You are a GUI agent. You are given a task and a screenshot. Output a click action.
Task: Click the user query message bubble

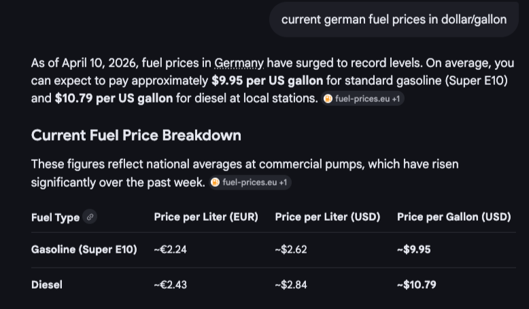(394, 19)
